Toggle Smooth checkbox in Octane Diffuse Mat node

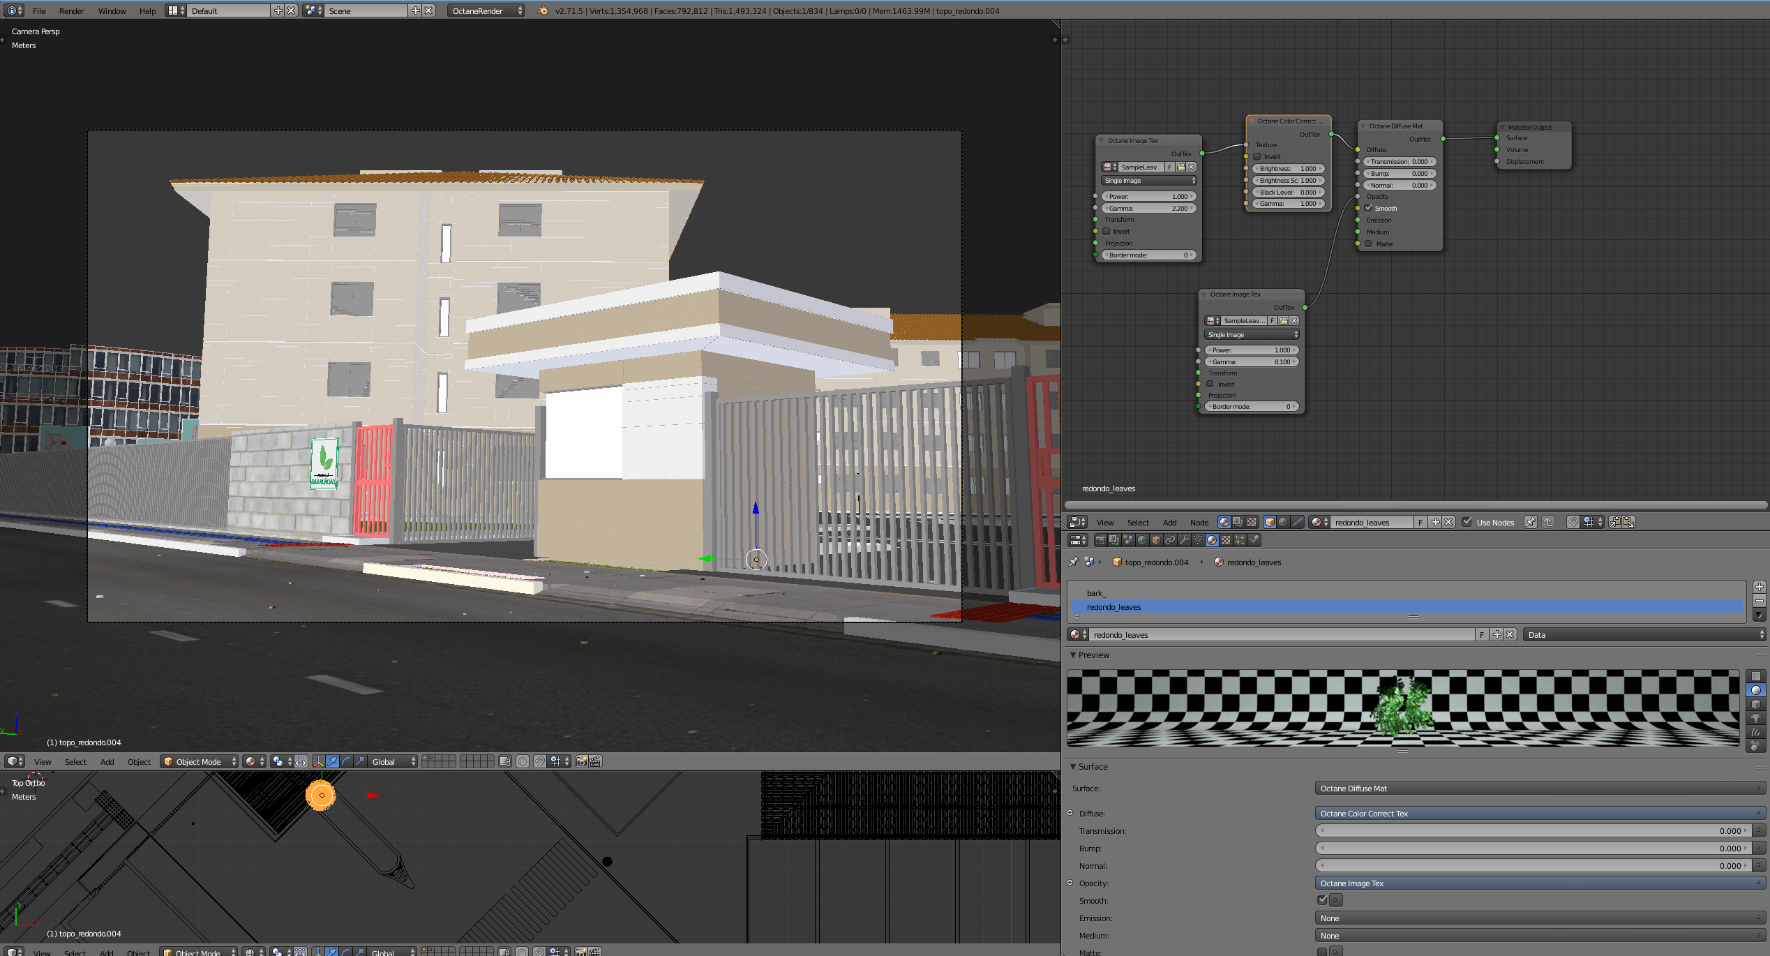coord(1368,208)
